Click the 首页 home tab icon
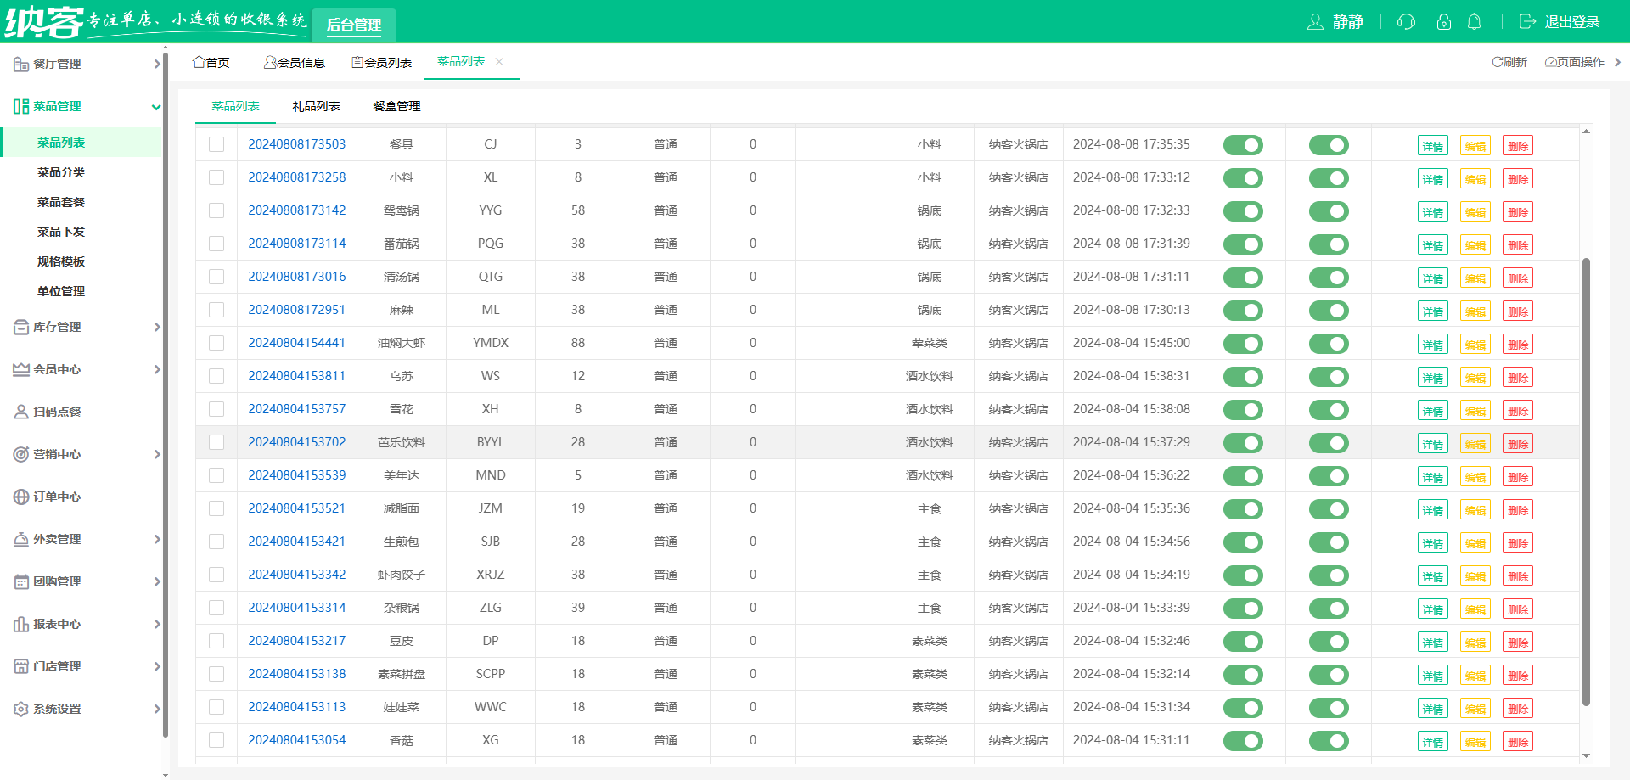Viewport: 1630px width, 780px height. (x=199, y=62)
